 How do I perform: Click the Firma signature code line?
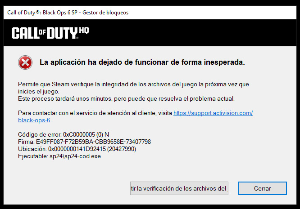point(84,142)
